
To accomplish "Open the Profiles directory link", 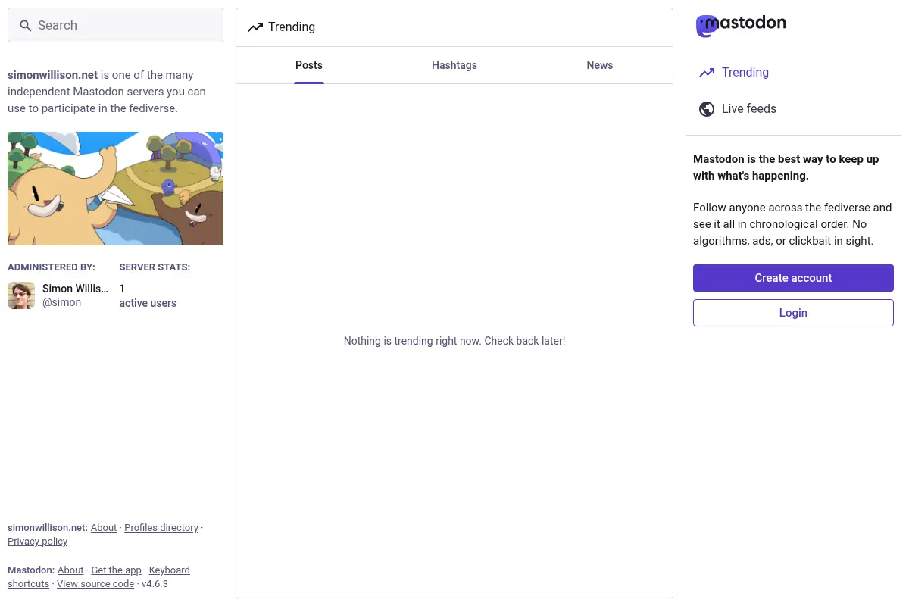I will (161, 528).
